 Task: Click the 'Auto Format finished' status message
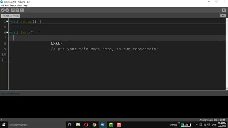tap(10, 94)
